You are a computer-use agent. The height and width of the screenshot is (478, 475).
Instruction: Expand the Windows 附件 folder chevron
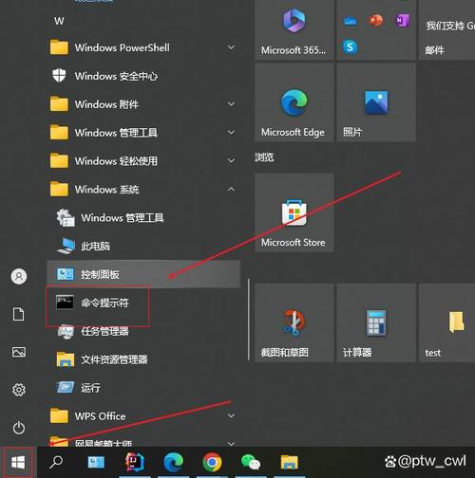point(232,104)
